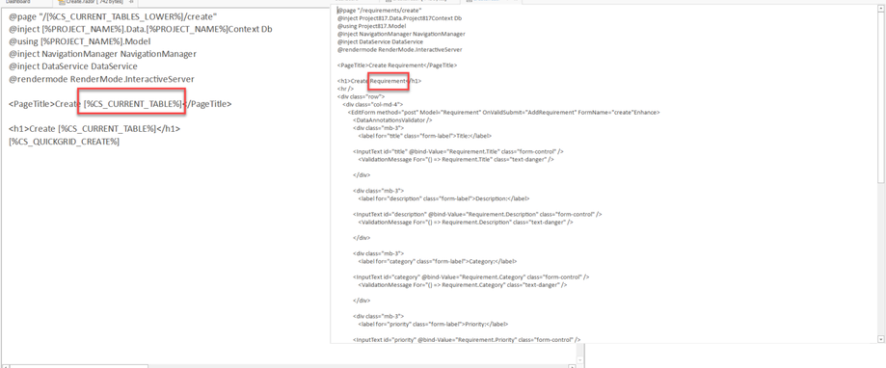Click the generated @page "/requirements/create" line

coord(379,11)
